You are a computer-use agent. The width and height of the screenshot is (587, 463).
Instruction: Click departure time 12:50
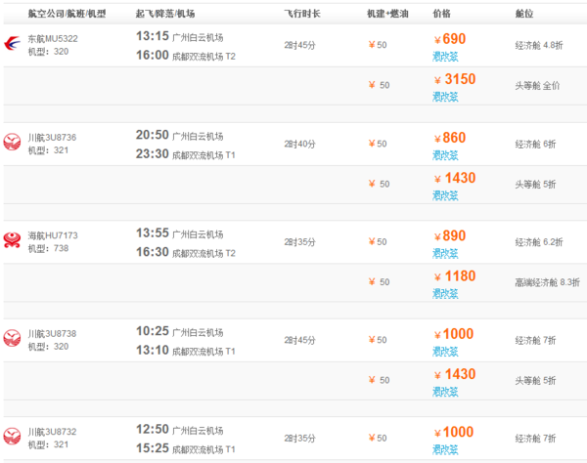pyautogui.click(x=153, y=430)
